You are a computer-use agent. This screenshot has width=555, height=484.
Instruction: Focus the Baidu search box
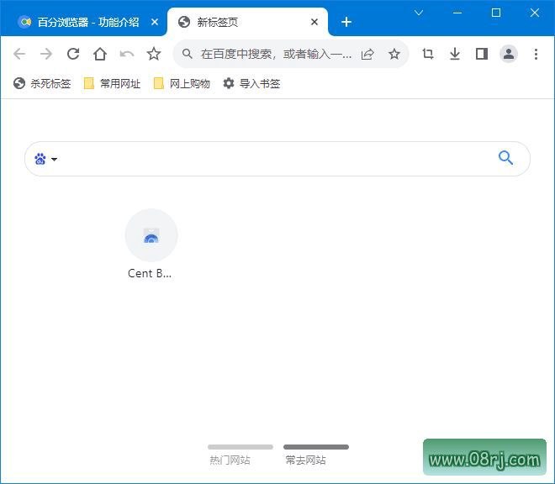(277, 159)
